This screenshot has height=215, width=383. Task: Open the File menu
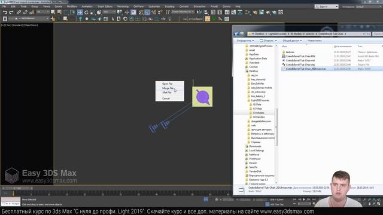4,7
